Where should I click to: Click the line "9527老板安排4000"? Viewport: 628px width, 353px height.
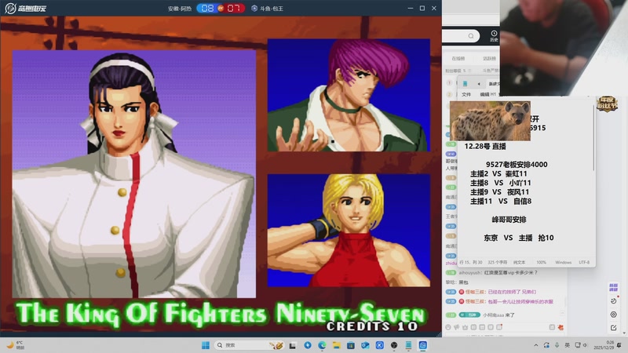click(x=517, y=165)
